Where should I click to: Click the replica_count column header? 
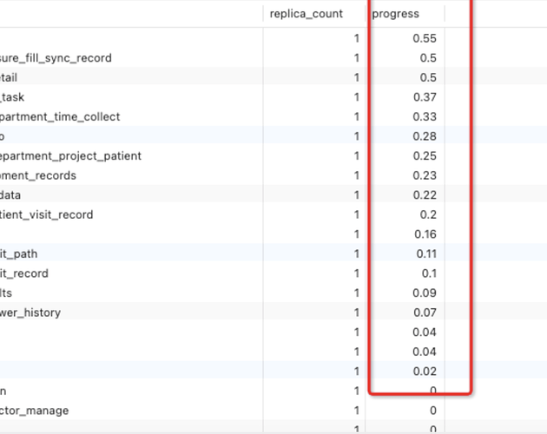pyautogui.click(x=314, y=14)
